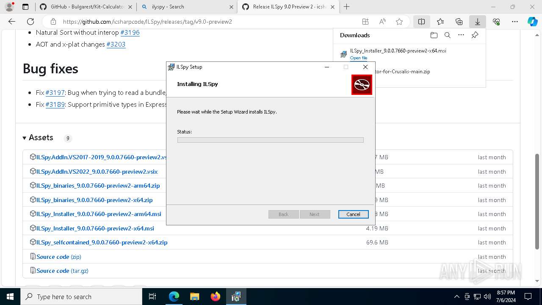The width and height of the screenshot is (542, 305).
Task: Open File Explorer from taskbar
Action: pos(194,297)
